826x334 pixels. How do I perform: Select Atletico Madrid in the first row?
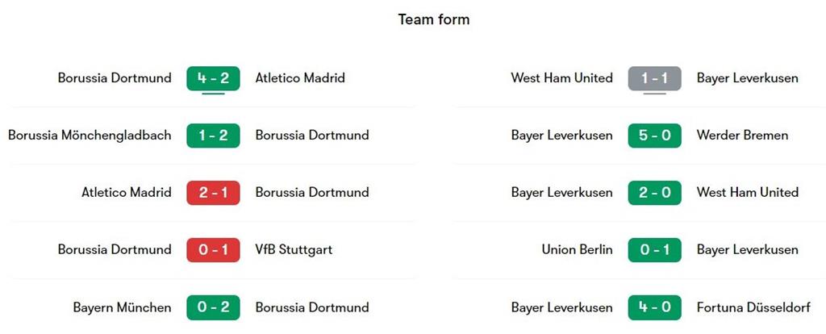300,78
